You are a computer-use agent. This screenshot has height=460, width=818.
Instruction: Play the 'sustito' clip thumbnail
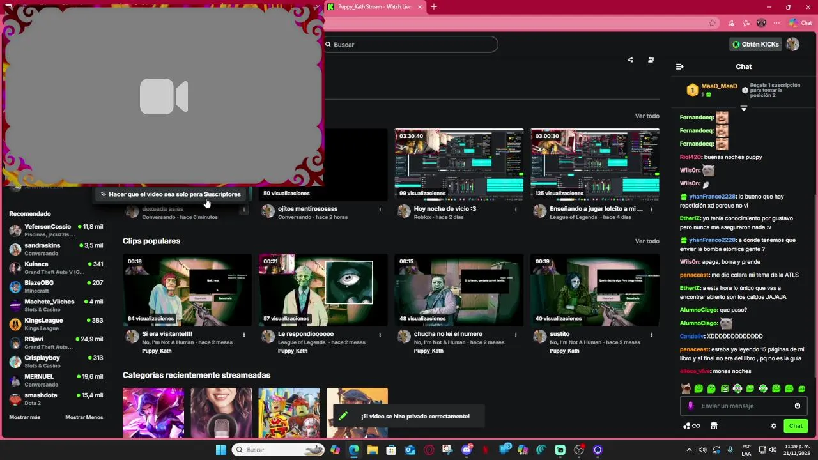tap(595, 290)
